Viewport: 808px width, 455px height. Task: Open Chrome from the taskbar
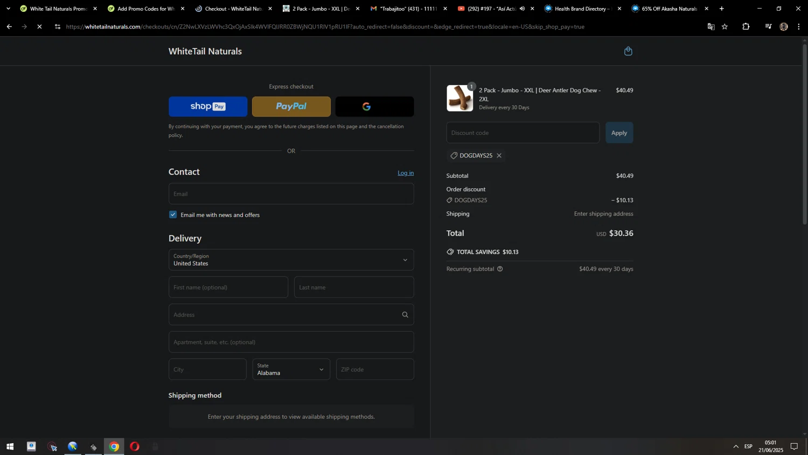[114, 446]
